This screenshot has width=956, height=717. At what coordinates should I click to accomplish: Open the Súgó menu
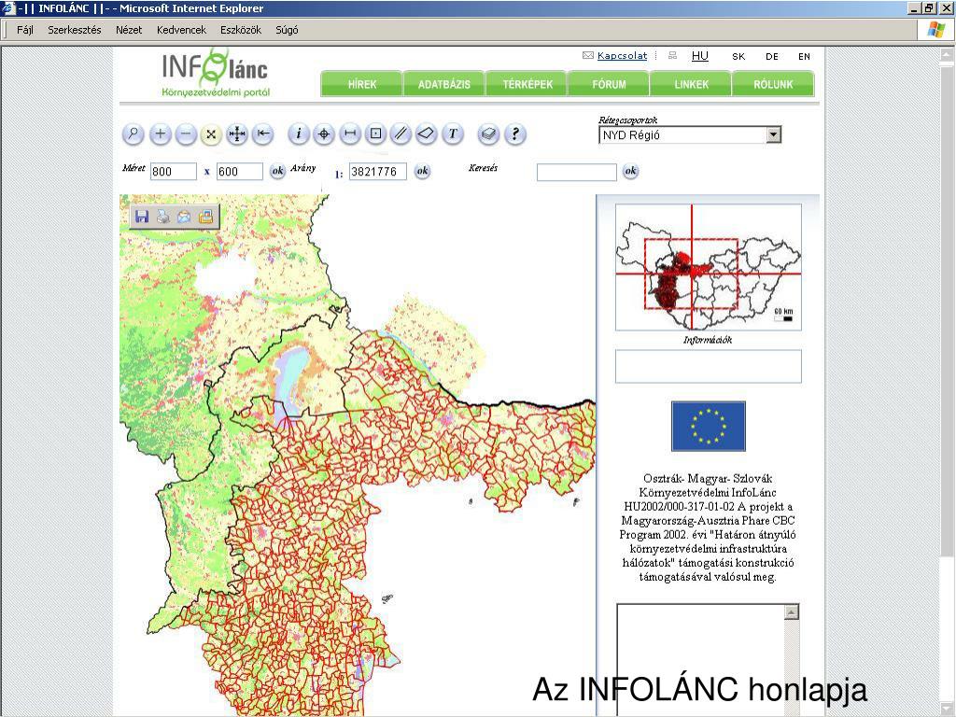(287, 30)
